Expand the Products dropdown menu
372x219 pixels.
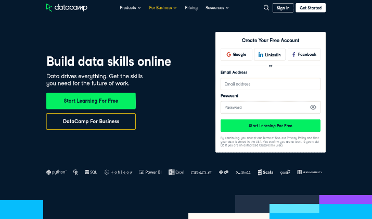click(130, 8)
